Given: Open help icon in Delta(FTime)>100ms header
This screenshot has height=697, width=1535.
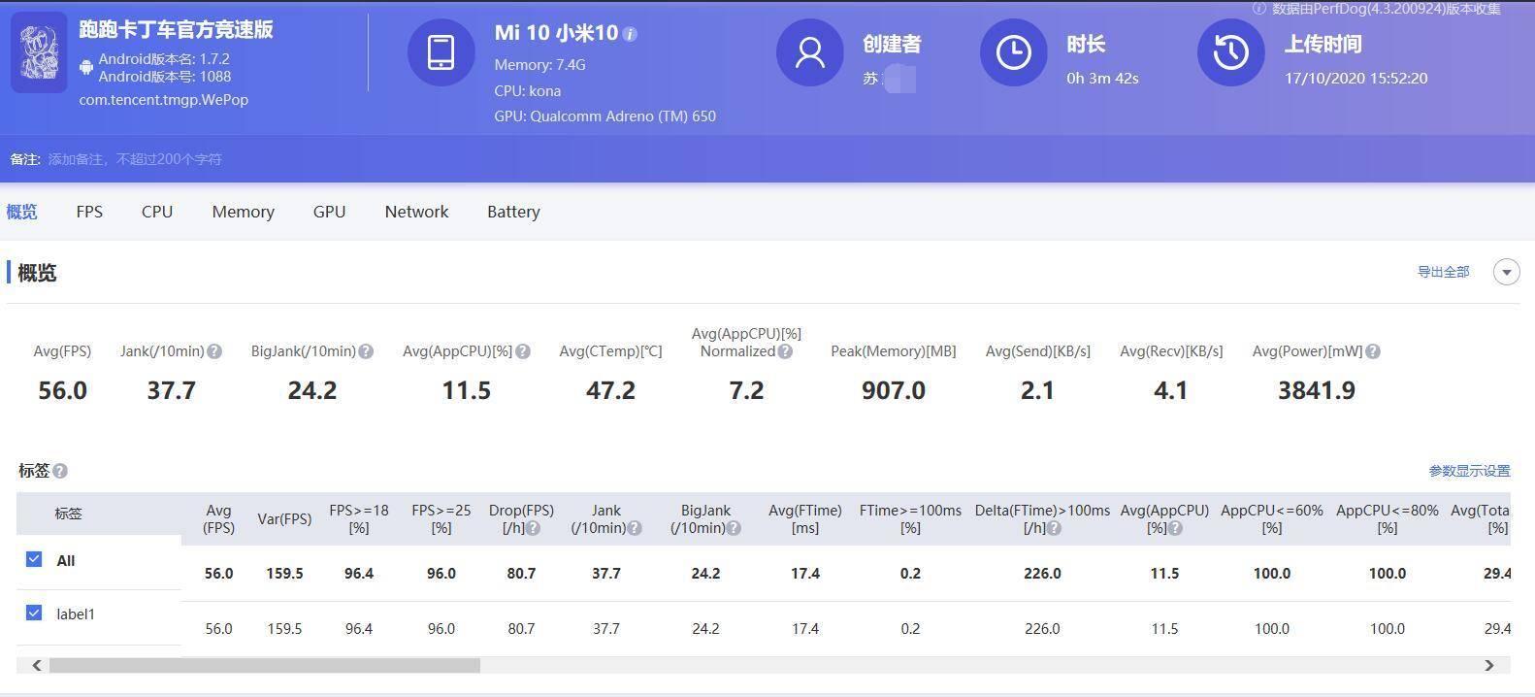Looking at the screenshot, I should (1054, 528).
